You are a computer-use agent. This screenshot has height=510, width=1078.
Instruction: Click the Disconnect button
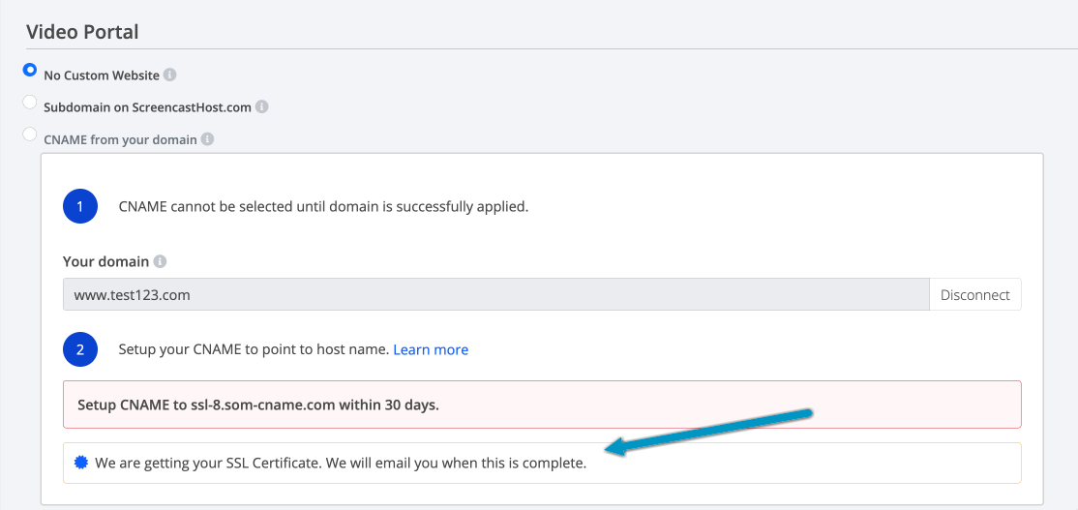[974, 295]
